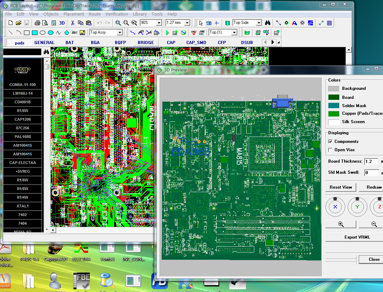
Task: Enable the Open Vias checkbox
Action: [331, 150]
